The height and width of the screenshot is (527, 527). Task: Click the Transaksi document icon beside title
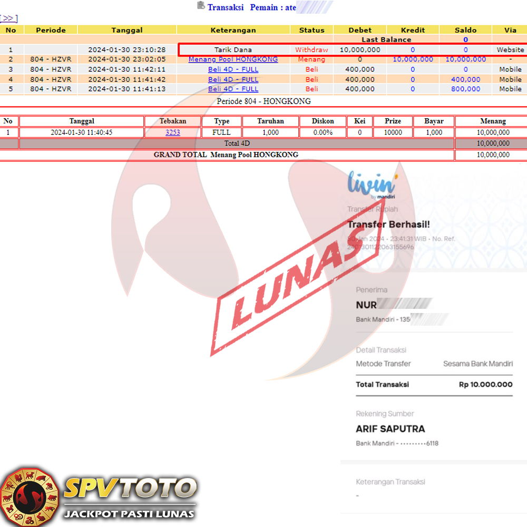pyautogui.click(x=201, y=6)
